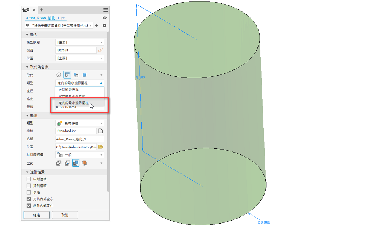Select the orange composite surface 型式 icon
The width and height of the screenshot is (365, 227).
click(x=84, y=163)
